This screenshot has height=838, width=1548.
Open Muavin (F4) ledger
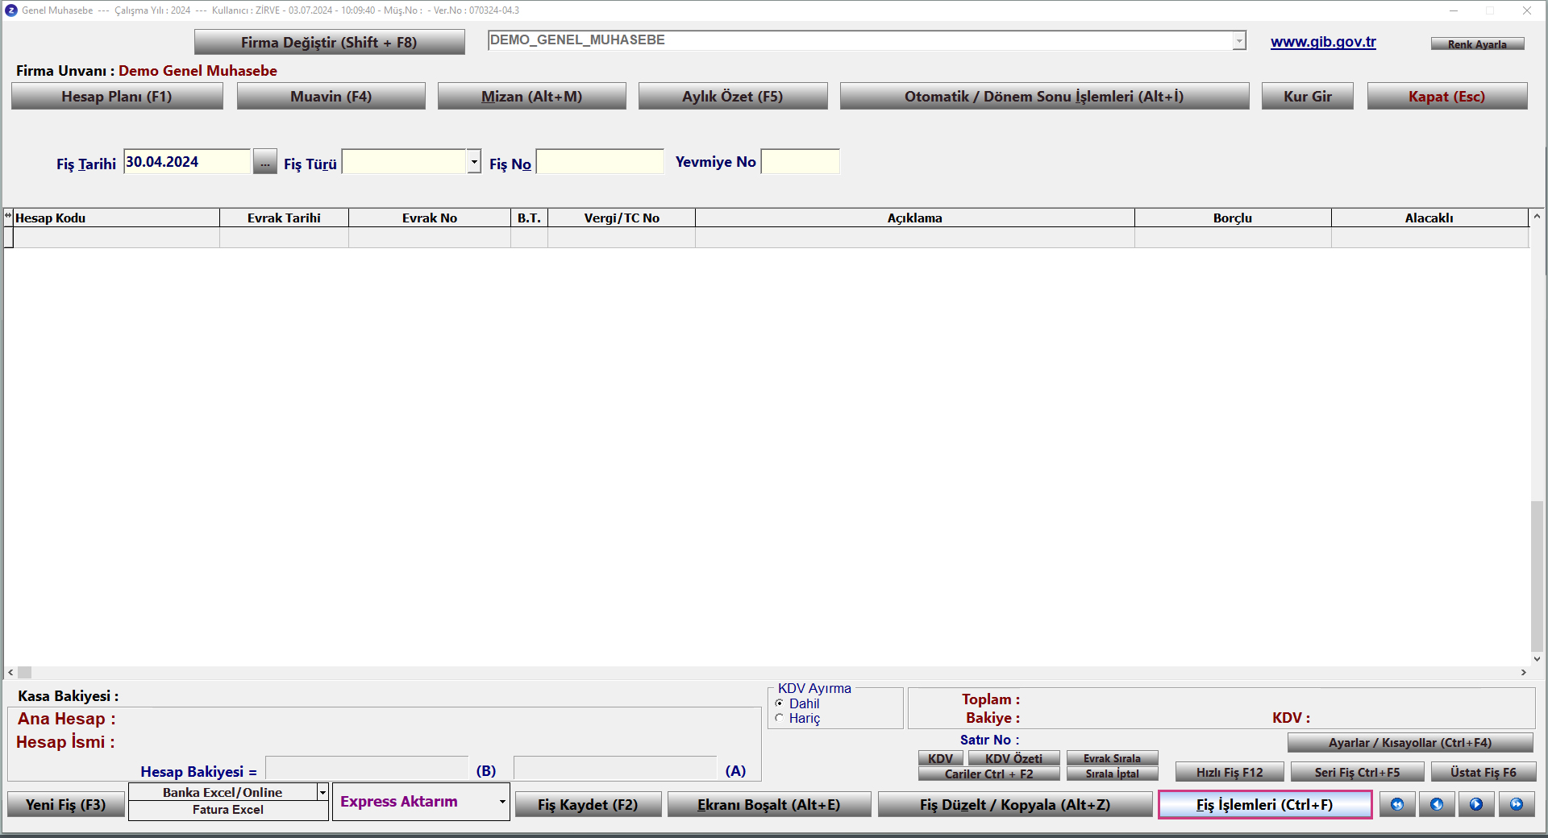pyautogui.click(x=331, y=97)
